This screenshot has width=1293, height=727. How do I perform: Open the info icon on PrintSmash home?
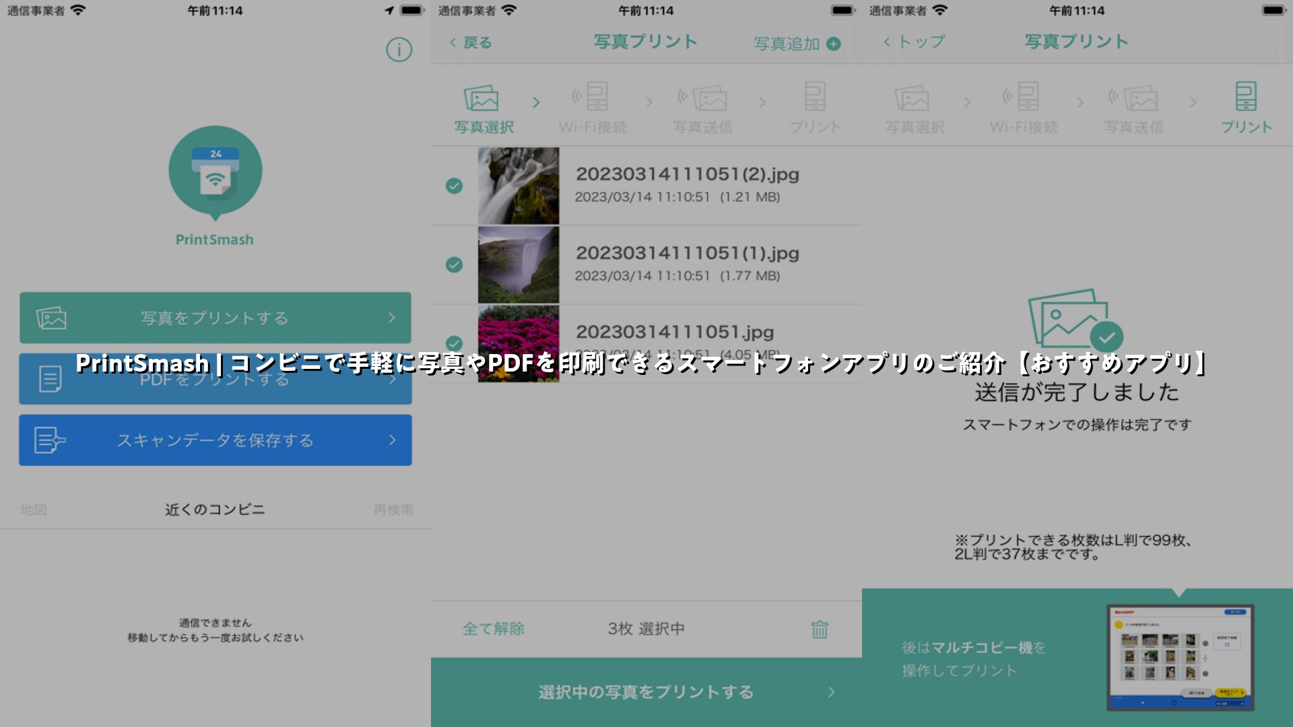point(399,49)
